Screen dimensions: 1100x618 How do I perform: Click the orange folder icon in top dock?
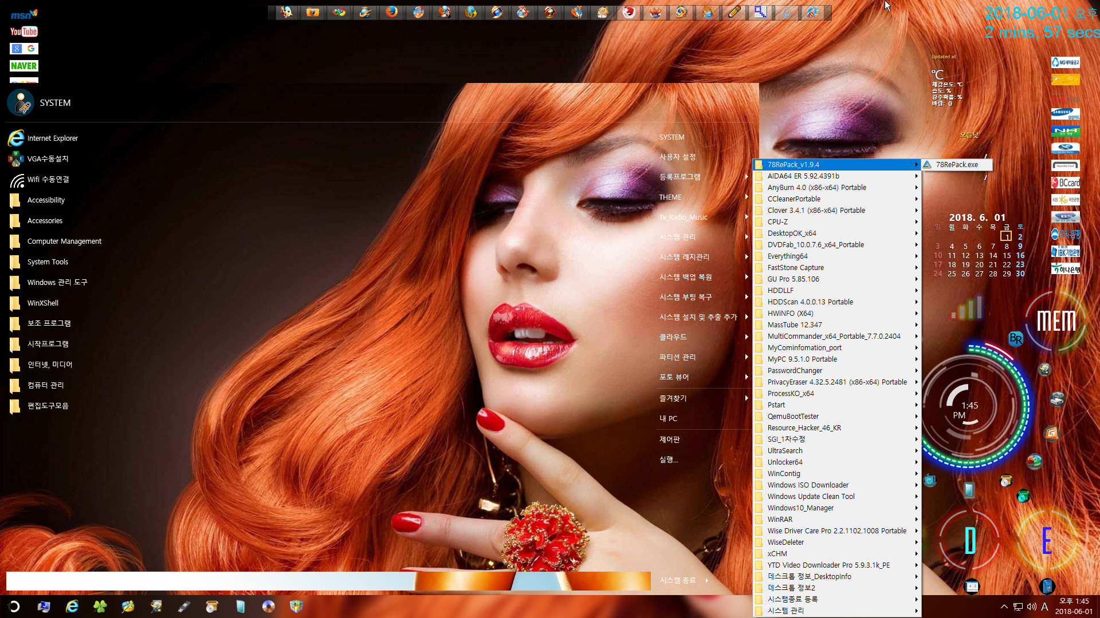pos(313,12)
